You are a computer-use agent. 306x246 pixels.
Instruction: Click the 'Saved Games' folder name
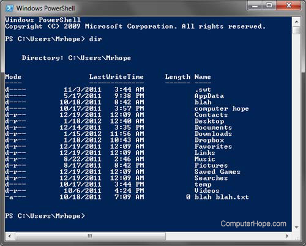tap(217, 172)
